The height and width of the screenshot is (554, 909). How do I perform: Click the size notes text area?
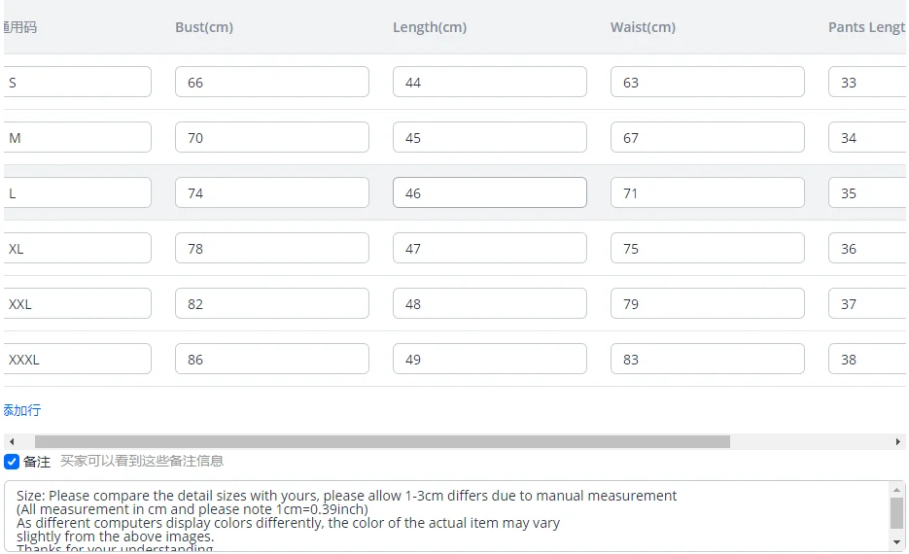(x=447, y=515)
